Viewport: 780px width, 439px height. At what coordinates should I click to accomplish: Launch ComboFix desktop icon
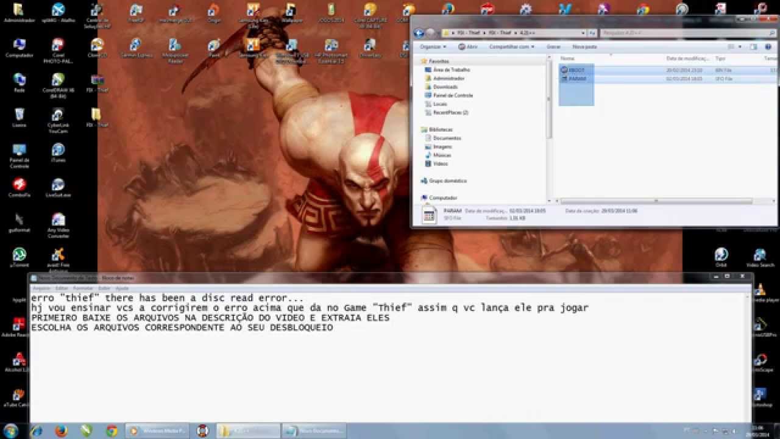(19, 188)
